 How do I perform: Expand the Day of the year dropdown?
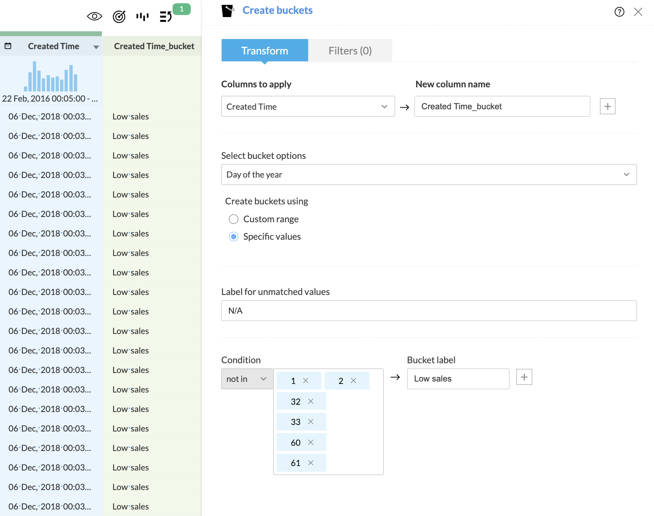pos(428,175)
